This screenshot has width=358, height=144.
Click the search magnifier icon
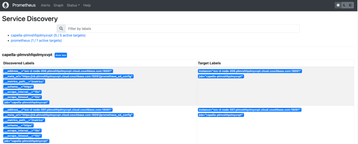click(61, 29)
